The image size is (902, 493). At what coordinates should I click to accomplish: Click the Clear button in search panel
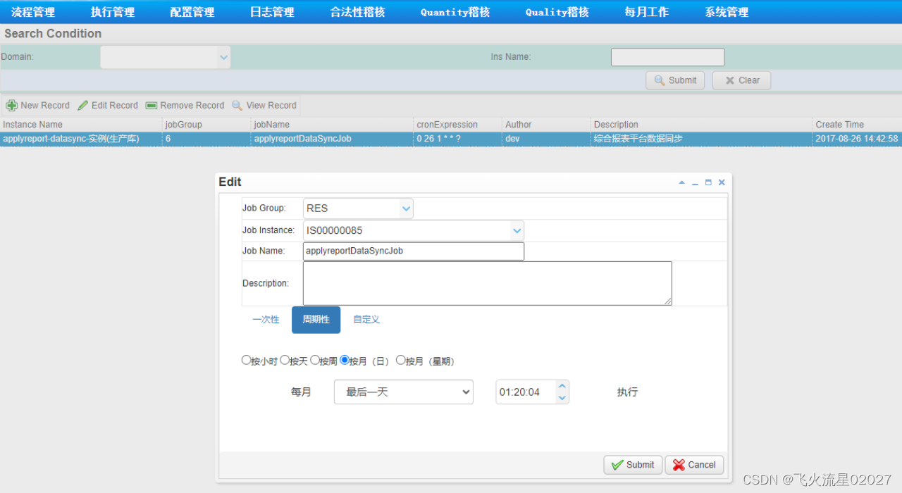click(741, 80)
